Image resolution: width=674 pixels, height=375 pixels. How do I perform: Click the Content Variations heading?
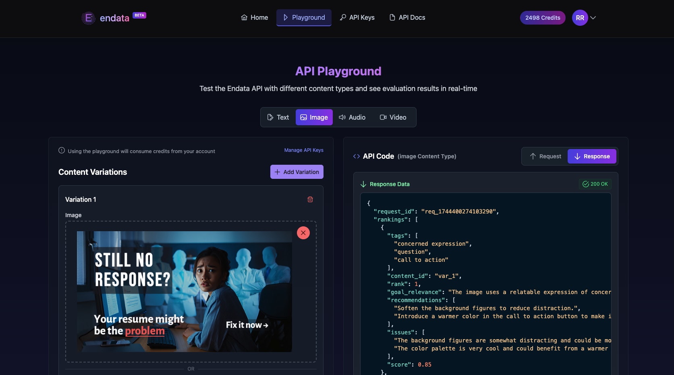click(93, 172)
